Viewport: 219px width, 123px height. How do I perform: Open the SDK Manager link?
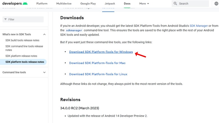coord(199,26)
